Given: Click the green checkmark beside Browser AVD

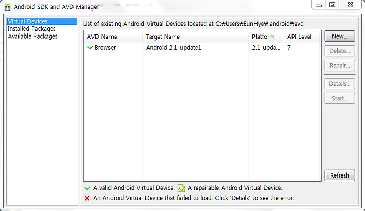Looking at the screenshot, I should [90, 48].
